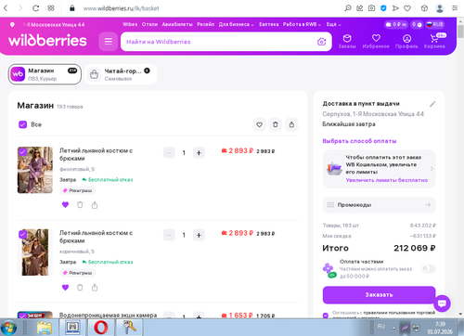Viewport: 464px width, 336px height.
Task: Open the Windows Start button
Action: tap(9, 328)
